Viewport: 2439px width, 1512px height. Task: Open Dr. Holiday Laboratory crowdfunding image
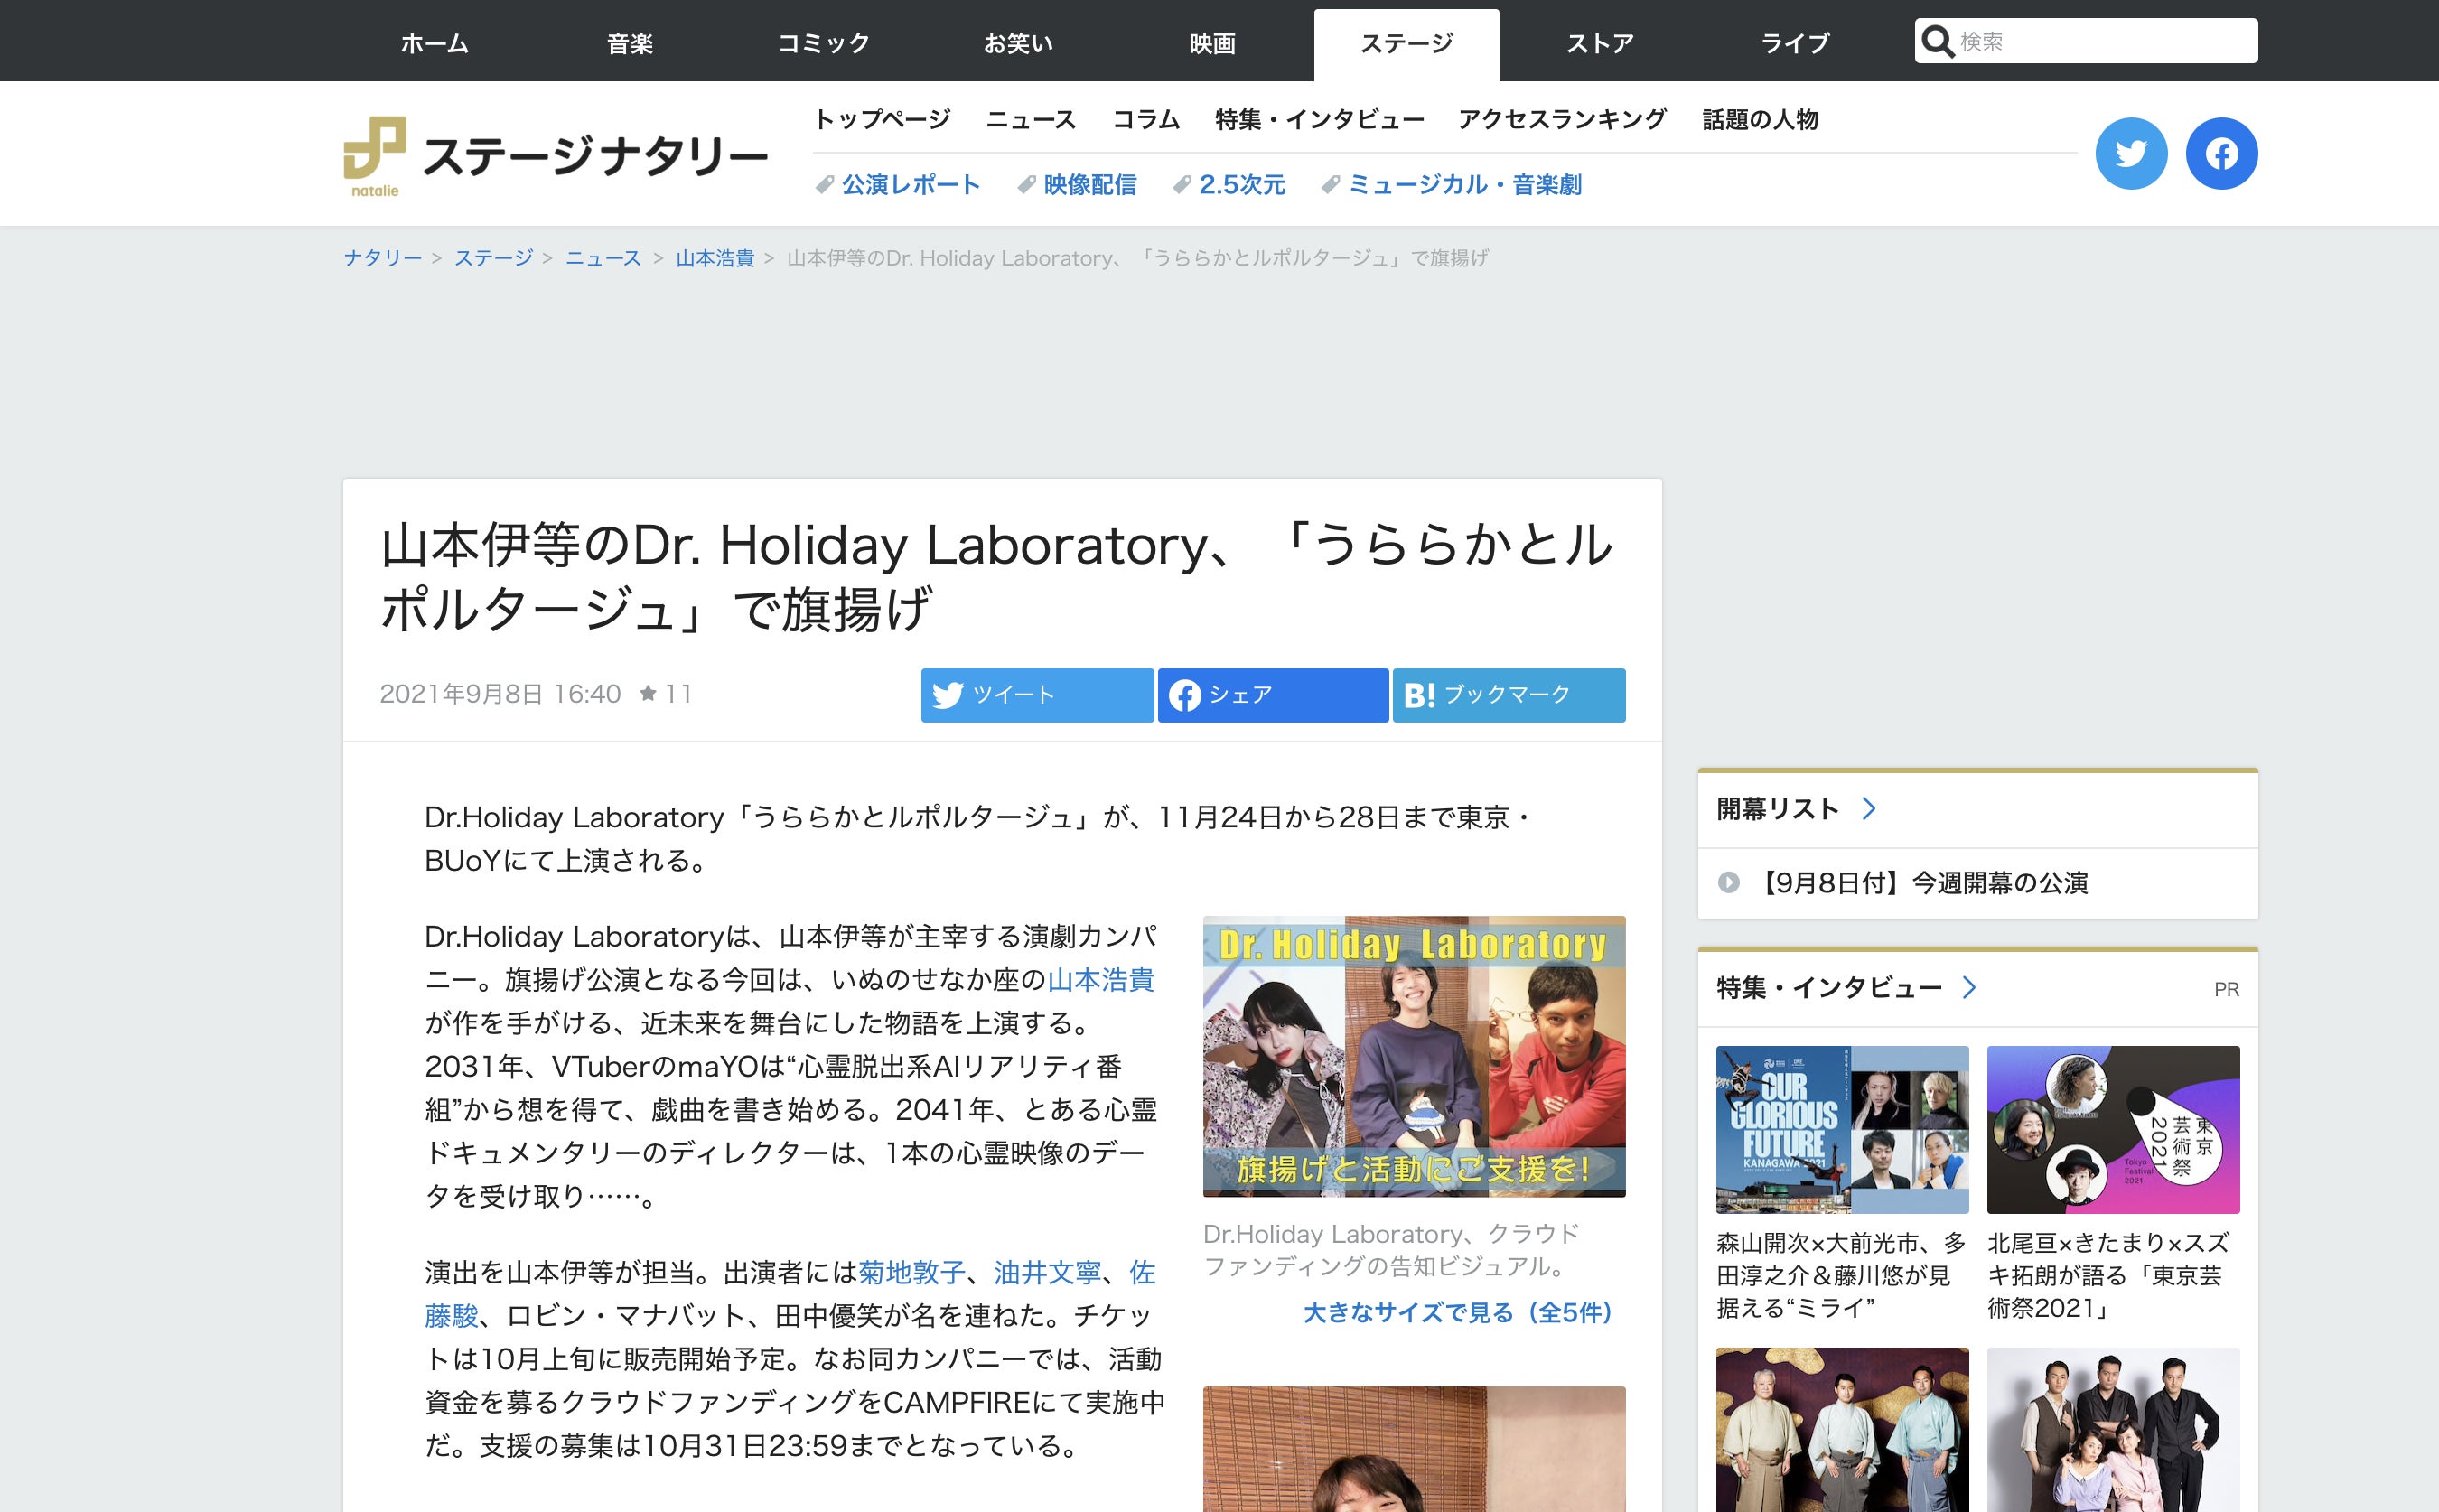coord(1413,1056)
